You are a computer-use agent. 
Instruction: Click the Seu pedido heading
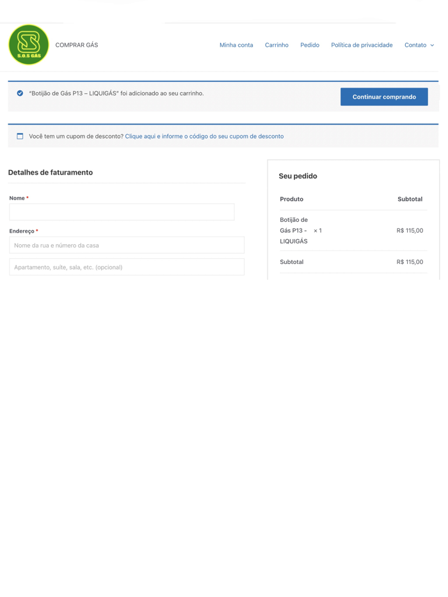point(298,176)
